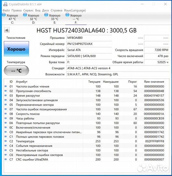Click the status dot for attribute C4
Screen dimensions: 172x176
coord(6,146)
